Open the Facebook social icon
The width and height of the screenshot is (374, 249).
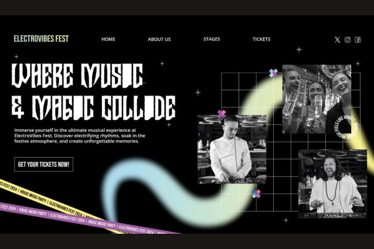click(x=358, y=40)
